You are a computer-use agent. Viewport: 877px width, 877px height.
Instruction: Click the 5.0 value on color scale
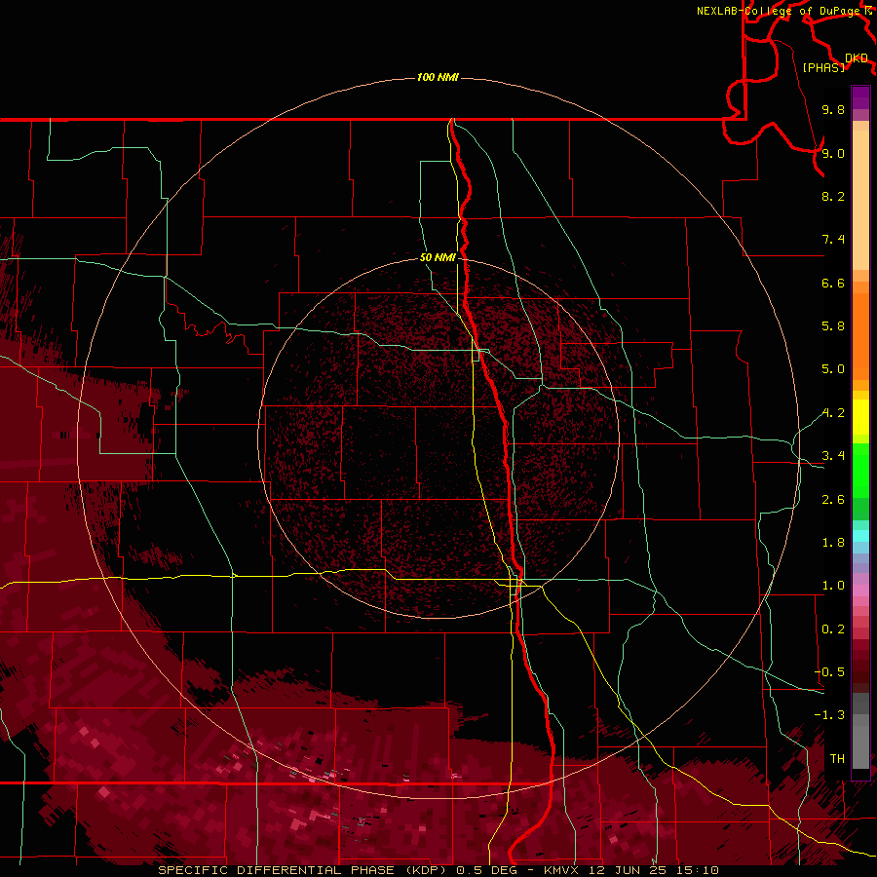tap(833, 369)
